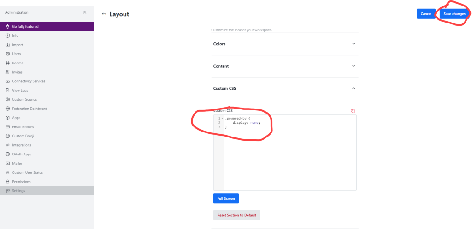The width and height of the screenshot is (472, 229).
Task: Open the CSS editor in Full Screen
Action: click(x=226, y=198)
